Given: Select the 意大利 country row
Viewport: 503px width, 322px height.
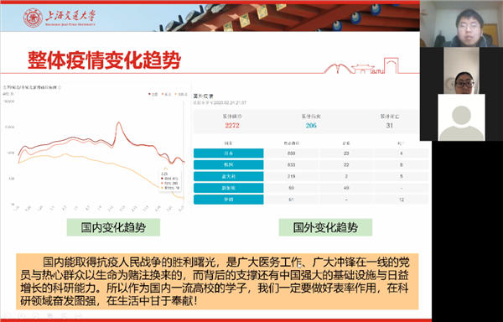Looking at the screenshot, I should point(311,176).
